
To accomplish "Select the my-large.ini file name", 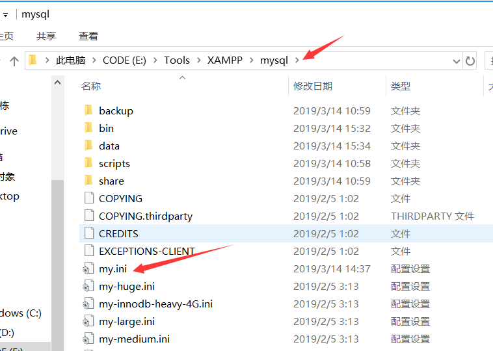I will coord(127,322).
